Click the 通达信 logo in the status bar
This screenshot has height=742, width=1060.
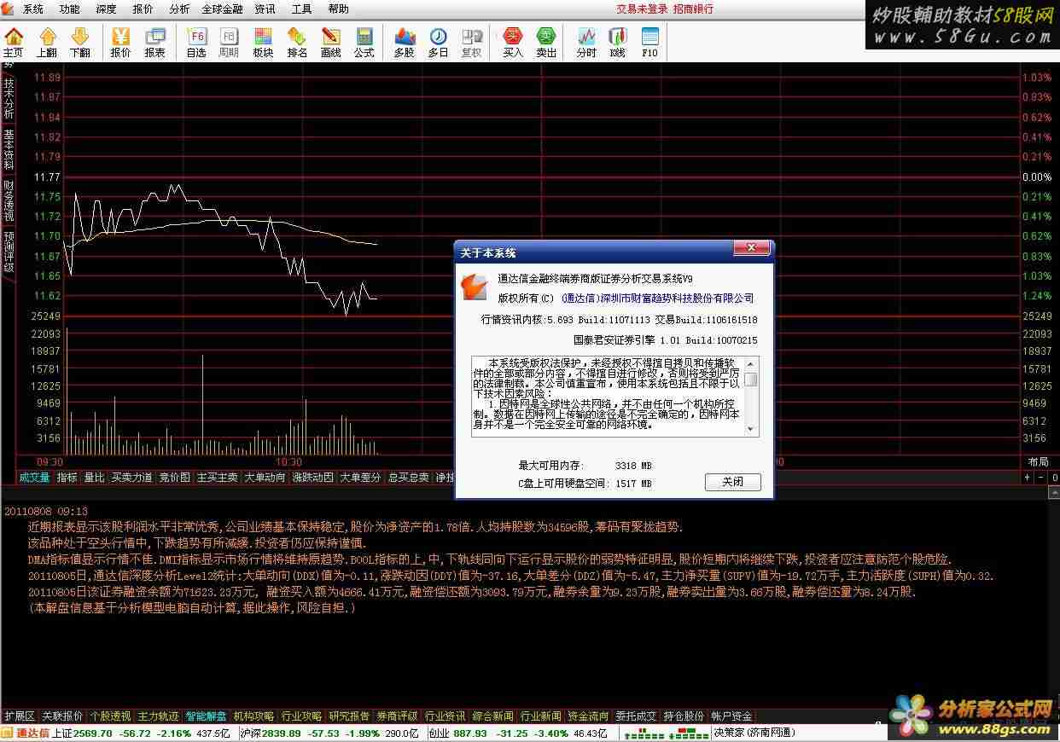click(x=25, y=733)
